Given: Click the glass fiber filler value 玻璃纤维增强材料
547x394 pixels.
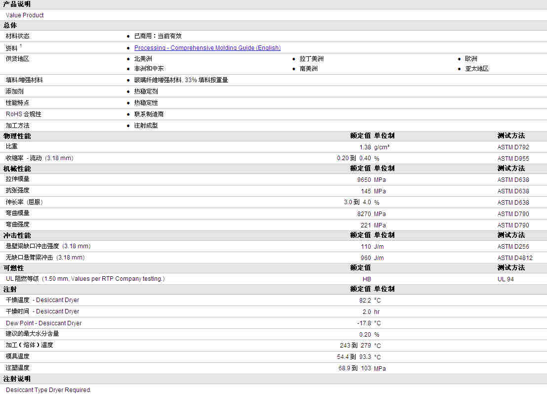Looking at the screenshot, I should [x=158, y=80].
